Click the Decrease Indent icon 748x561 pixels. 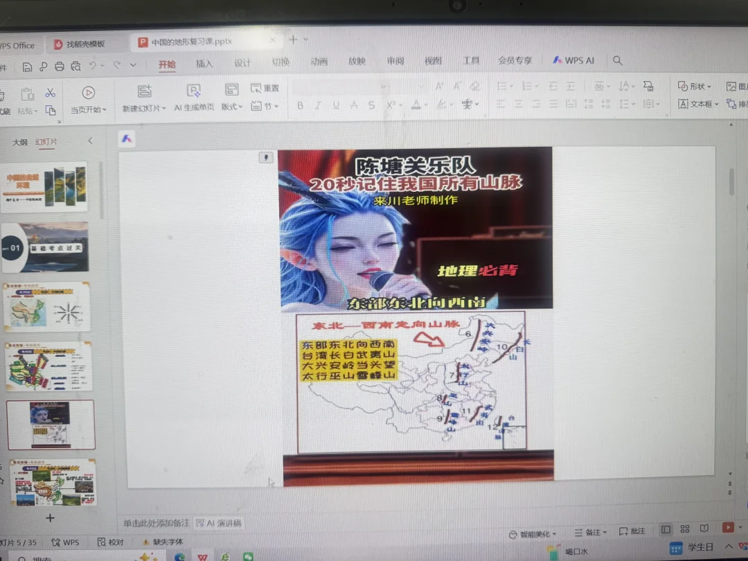[553, 87]
